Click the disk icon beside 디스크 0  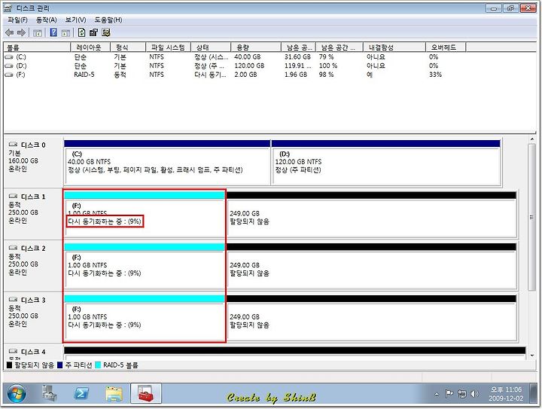click(13, 145)
